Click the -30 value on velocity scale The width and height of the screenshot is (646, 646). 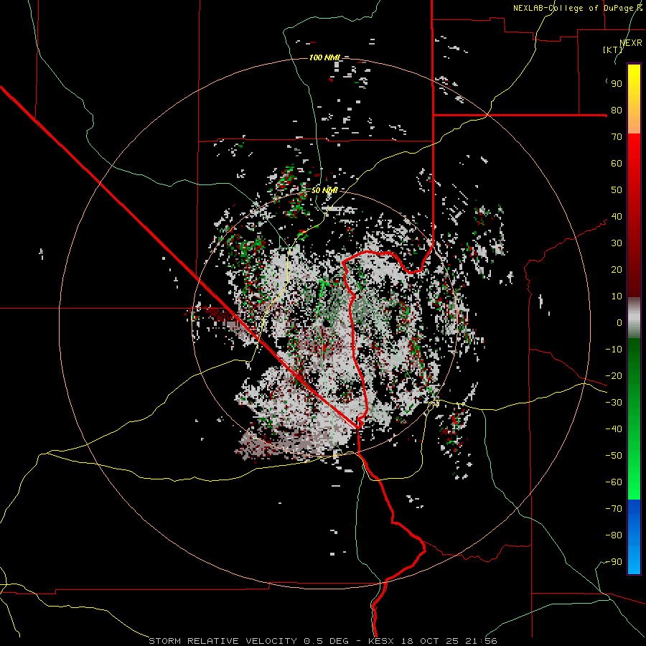click(x=614, y=403)
